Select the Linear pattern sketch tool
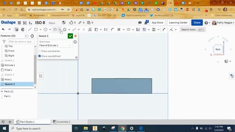This screenshot has height=132, width=235. pyautogui.click(x=144, y=29)
